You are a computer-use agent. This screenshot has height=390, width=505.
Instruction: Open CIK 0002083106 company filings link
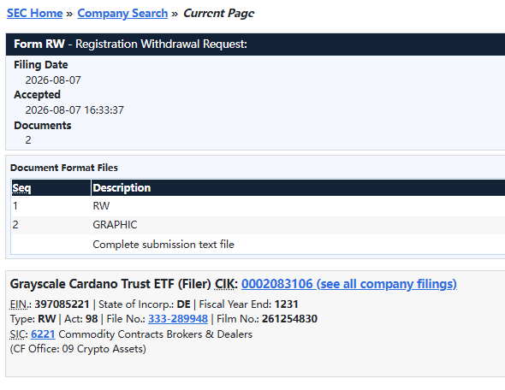click(x=349, y=284)
